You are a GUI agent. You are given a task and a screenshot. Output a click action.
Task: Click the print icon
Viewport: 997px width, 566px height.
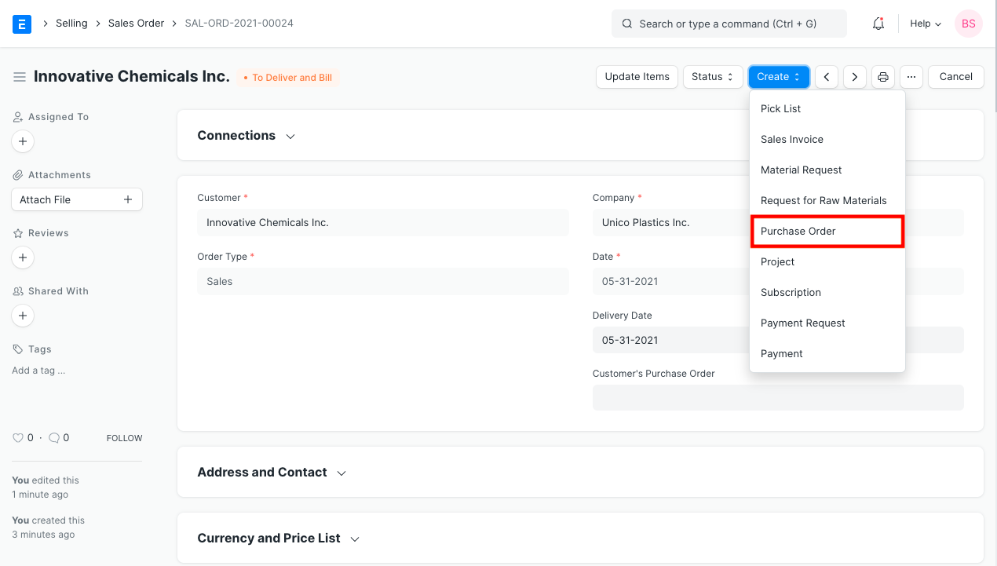click(882, 76)
